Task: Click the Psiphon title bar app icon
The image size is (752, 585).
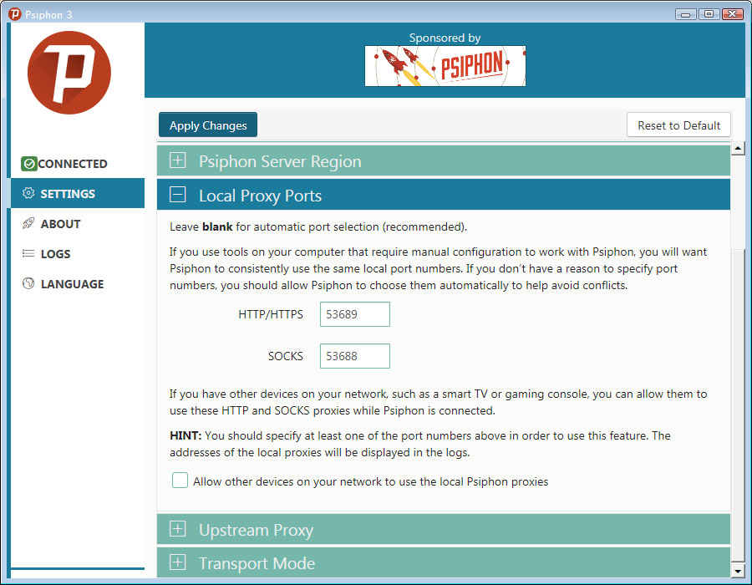Action: click(15, 14)
